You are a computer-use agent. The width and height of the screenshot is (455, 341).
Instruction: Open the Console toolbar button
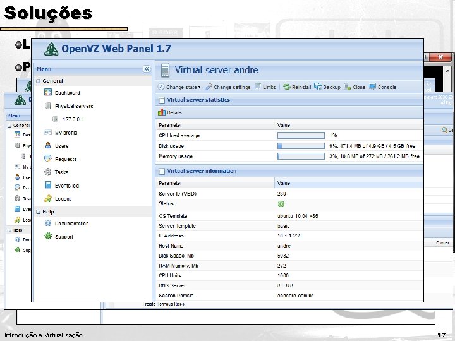[x=383, y=87]
